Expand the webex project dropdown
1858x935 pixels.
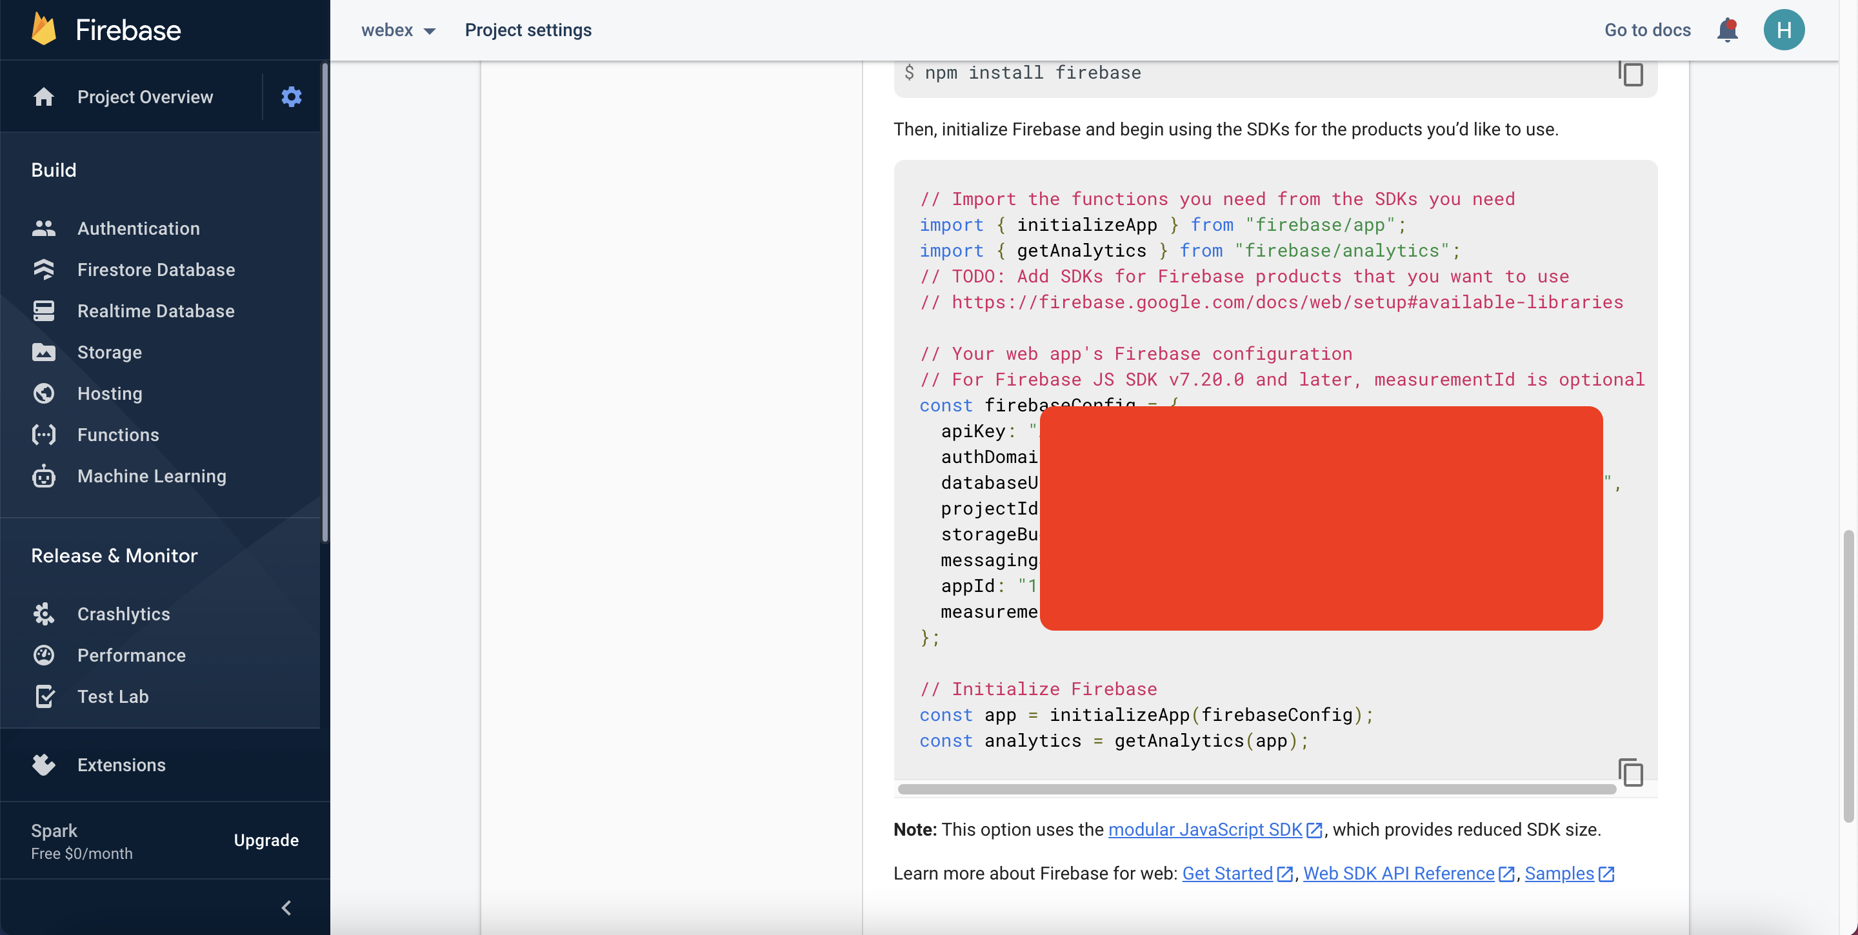coord(398,30)
